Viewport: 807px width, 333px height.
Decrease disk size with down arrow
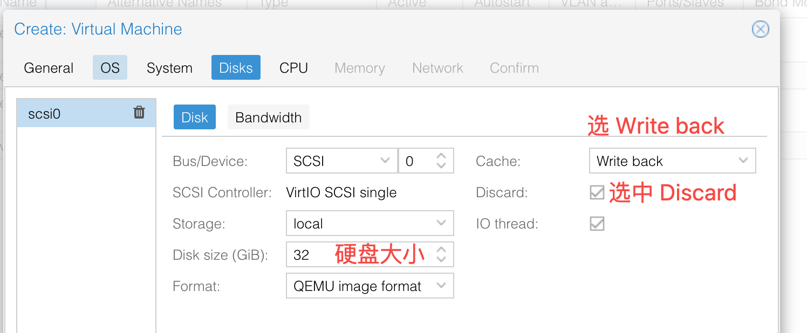441,260
